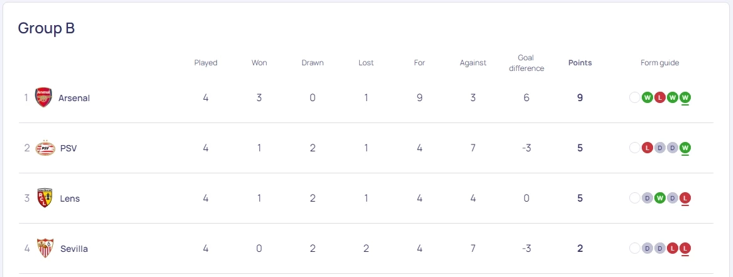Click the Goal difference column header

[x=526, y=63]
